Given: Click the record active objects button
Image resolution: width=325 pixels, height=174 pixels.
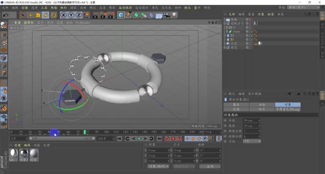Looking at the screenshot, I should click(x=168, y=138).
